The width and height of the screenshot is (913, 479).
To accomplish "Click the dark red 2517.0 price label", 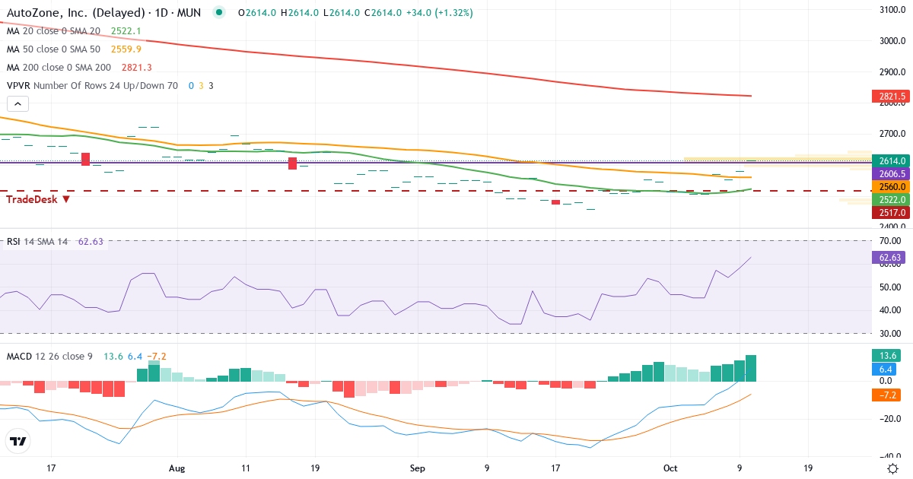I will tap(891, 213).
